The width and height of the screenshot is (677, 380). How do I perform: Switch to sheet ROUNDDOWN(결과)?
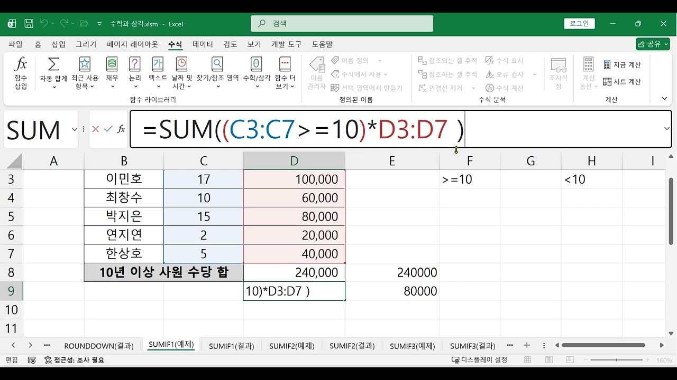(x=99, y=346)
